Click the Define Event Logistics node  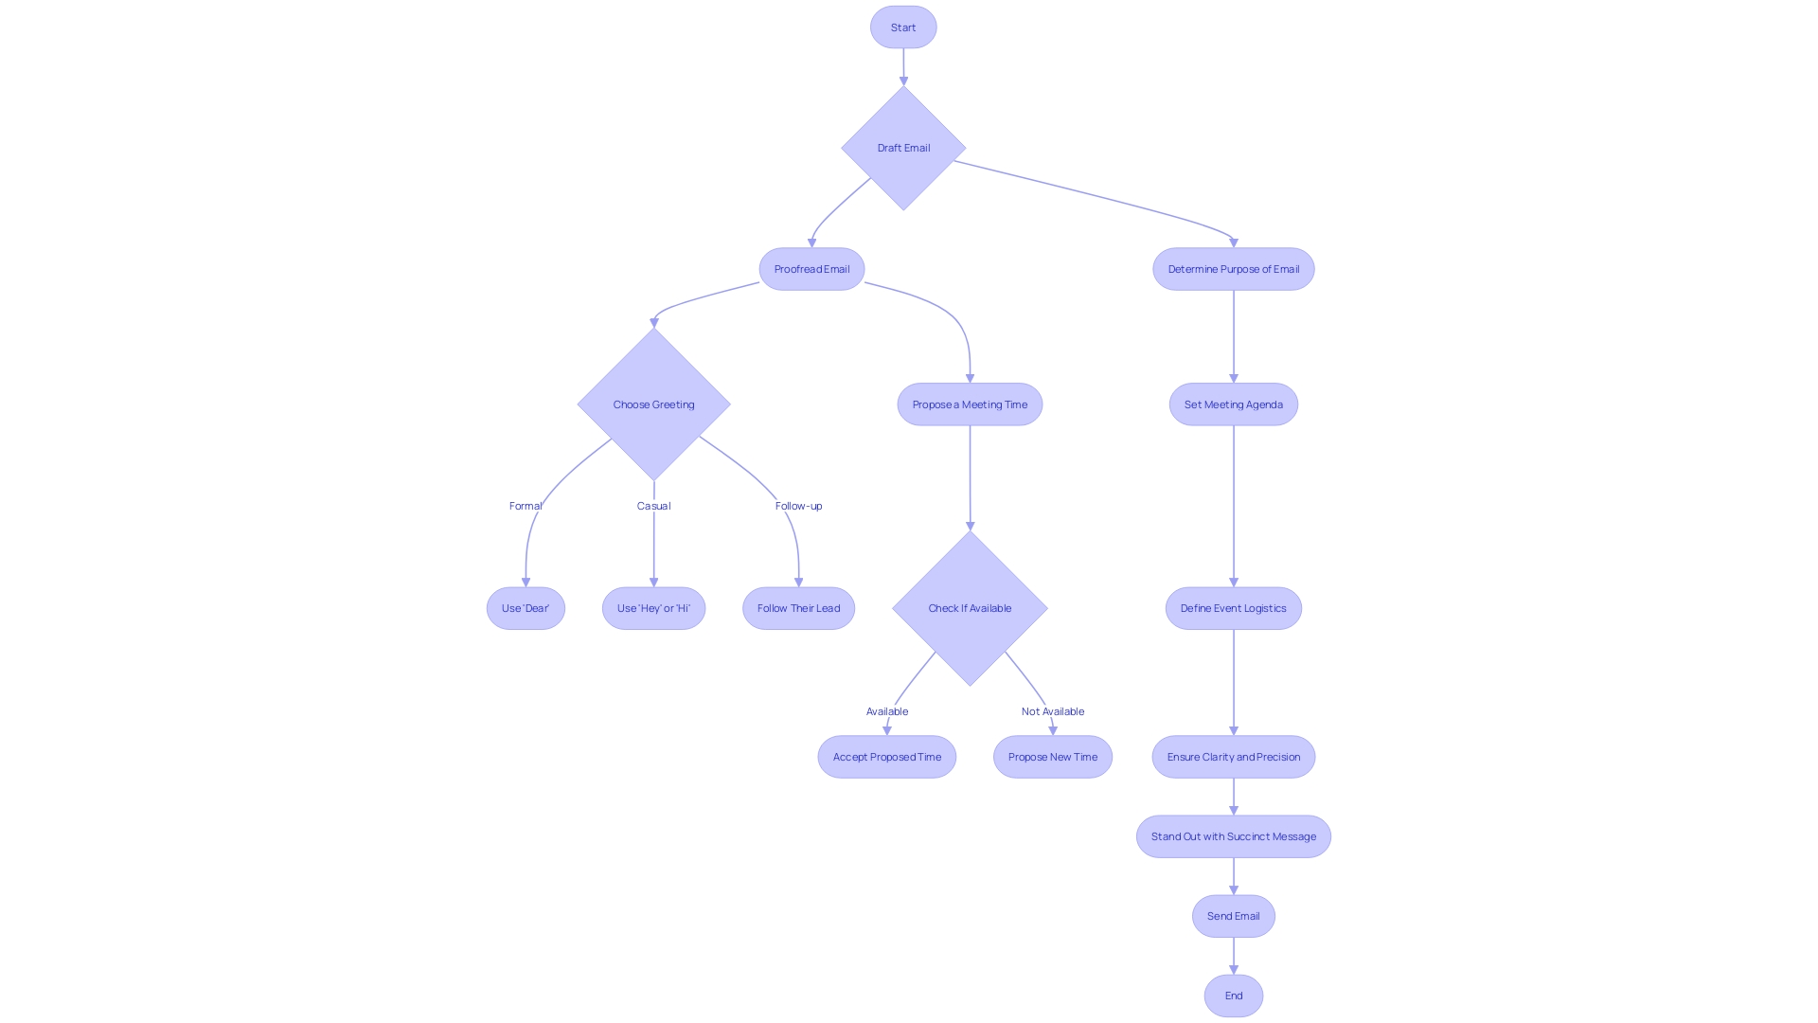(x=1233, y=607)
